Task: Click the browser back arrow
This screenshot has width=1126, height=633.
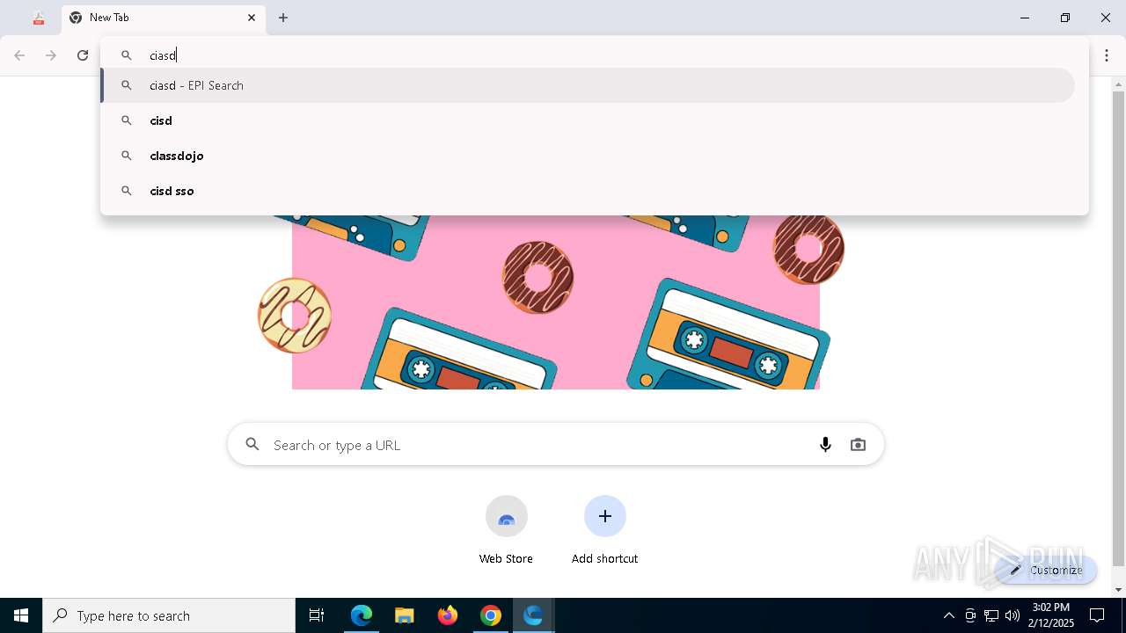Action: tap(19, 55)
